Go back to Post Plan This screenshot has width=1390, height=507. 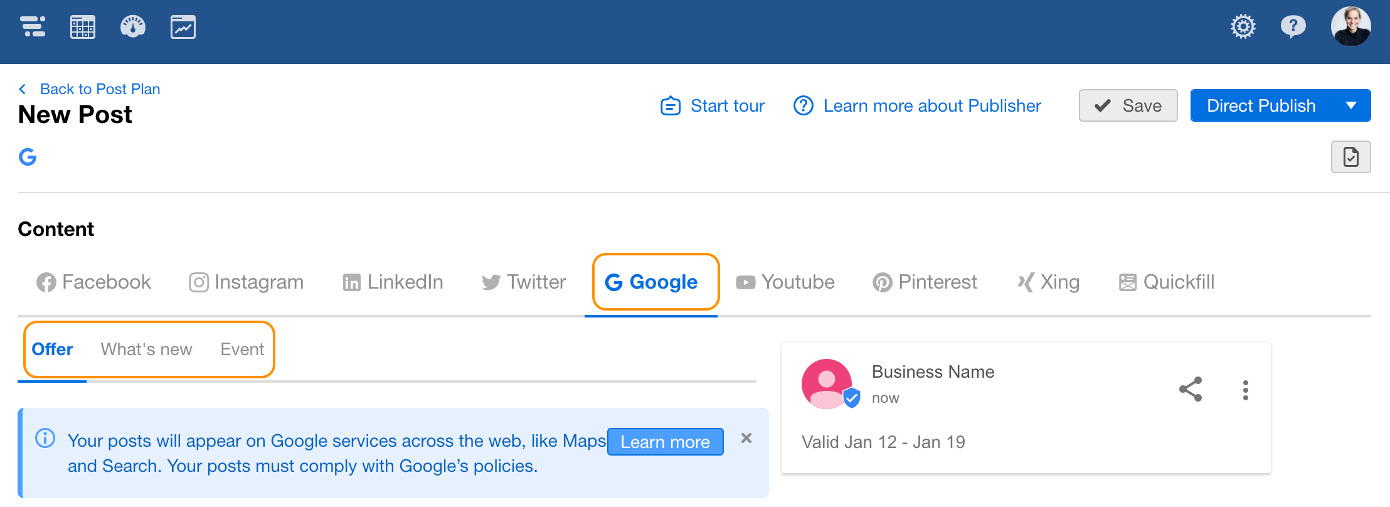pyautogui.click(x=90, y=89)
